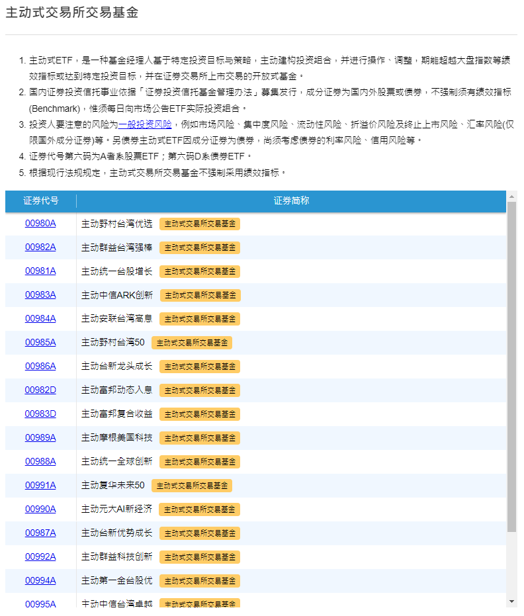Click the table's scroll-up arrow

511,196
